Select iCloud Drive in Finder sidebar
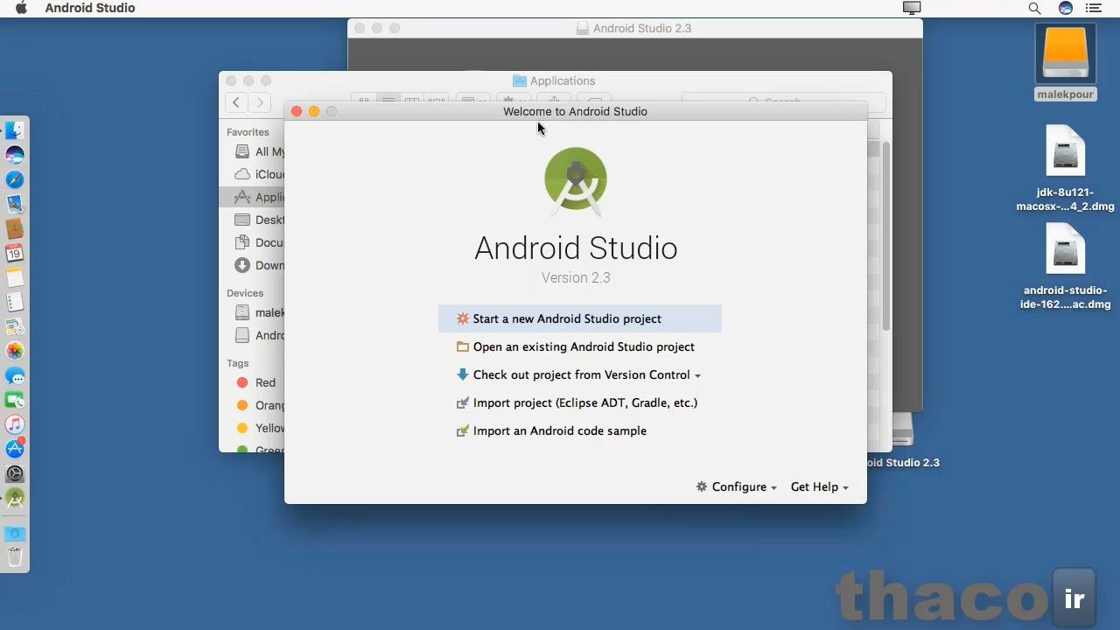1120x630 pixels. (x=259, y=174)
